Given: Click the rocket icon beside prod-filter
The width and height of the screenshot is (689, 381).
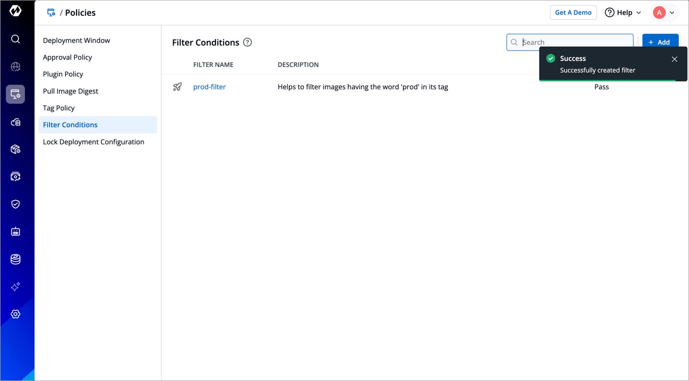Looking at the screenshot, I should 178,87.
